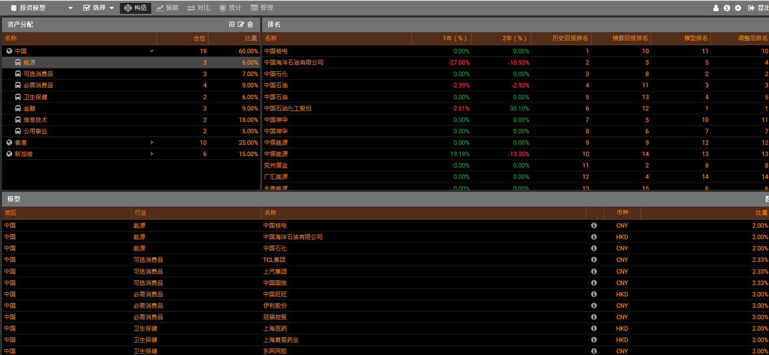Switch to the 预期 tab
769x355 pixels.
(x=167, y=8)
